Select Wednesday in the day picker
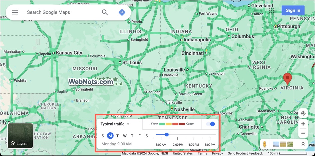Viewport: 315px width, 156px height. (125, 136)
